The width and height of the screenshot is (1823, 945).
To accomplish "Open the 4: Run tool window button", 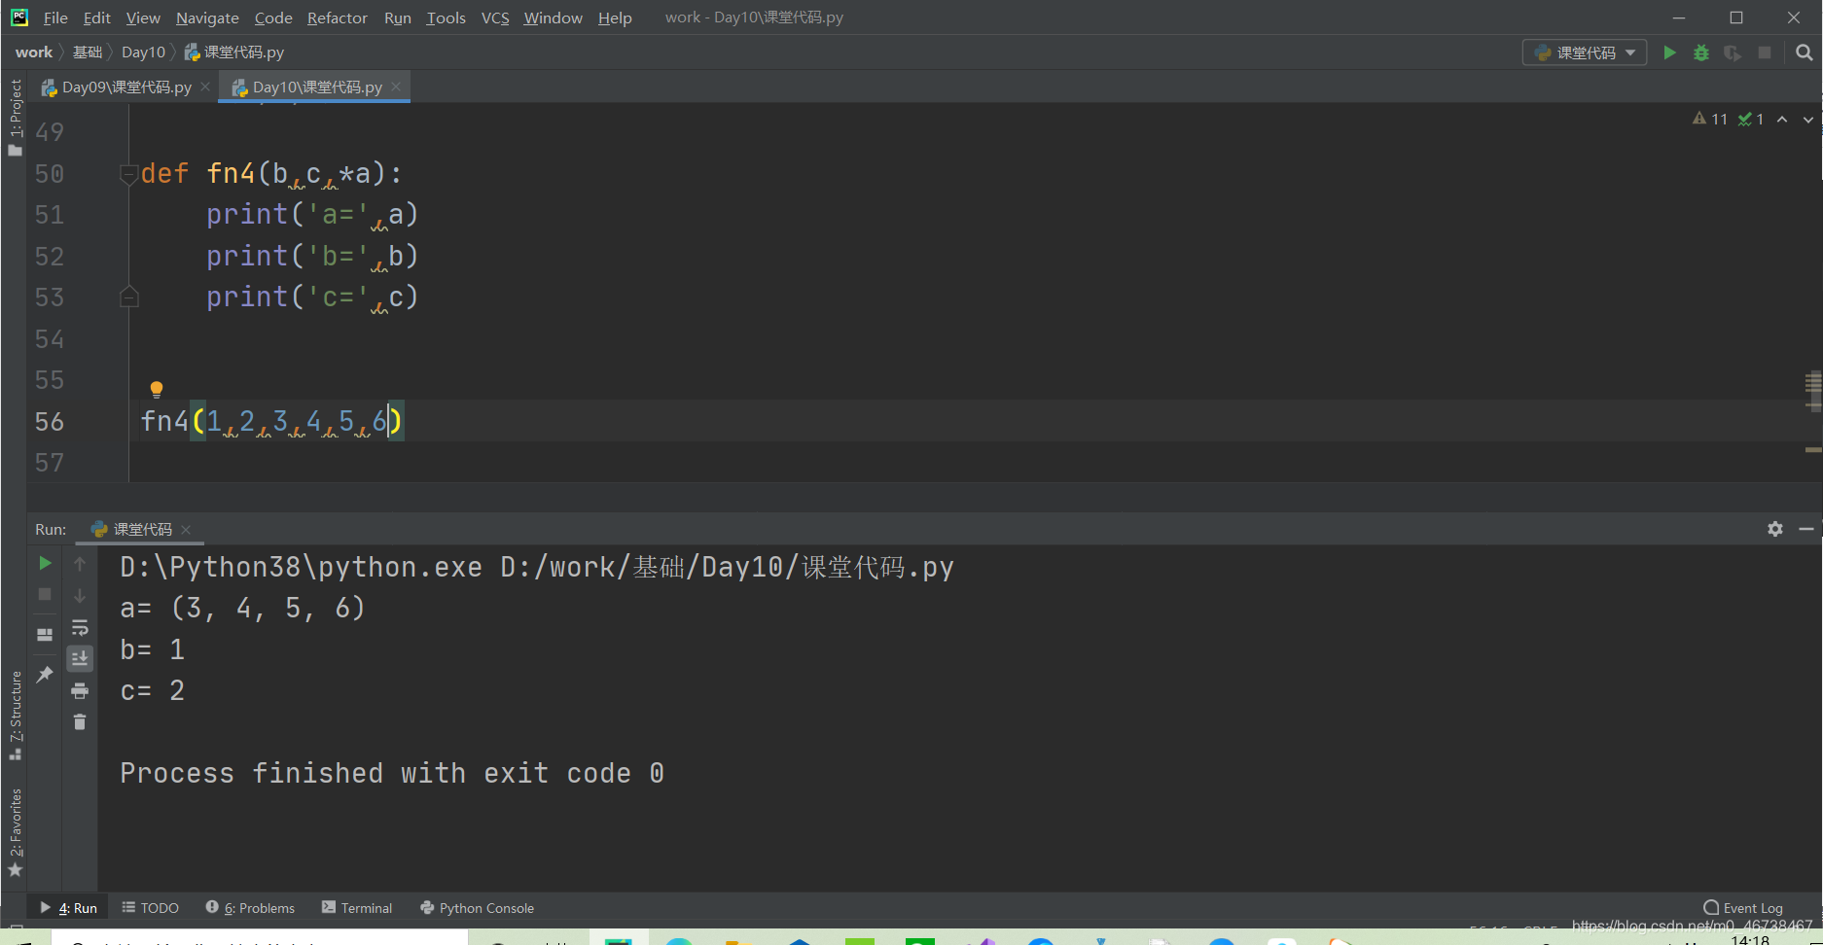I will [x=68, y=908].
